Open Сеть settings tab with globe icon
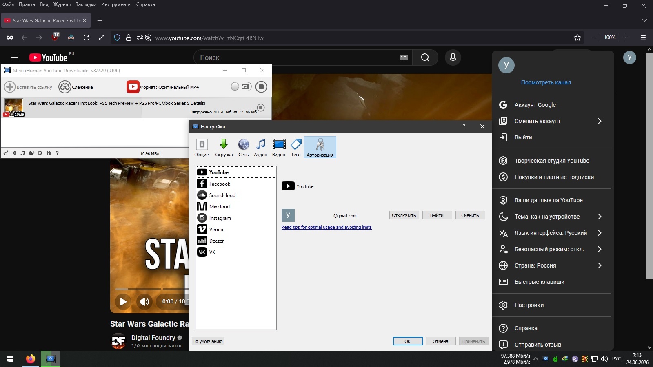This screenshot has height=367, width=653. pyautogui.click(x=244, y=147)
